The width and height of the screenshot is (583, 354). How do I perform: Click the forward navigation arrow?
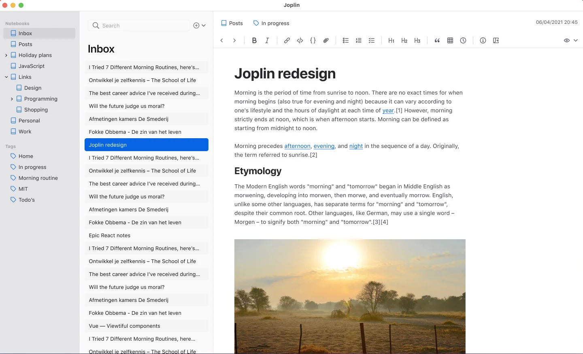pyautogui.click(x=234, y=40)
